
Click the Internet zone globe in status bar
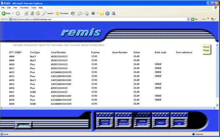coord(194,134)
